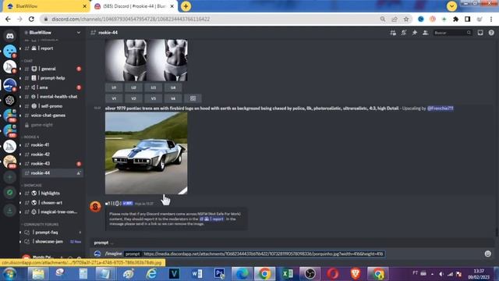Click the V1 variation button
This screenshot has width=499, height=281.
click(114, 98)
